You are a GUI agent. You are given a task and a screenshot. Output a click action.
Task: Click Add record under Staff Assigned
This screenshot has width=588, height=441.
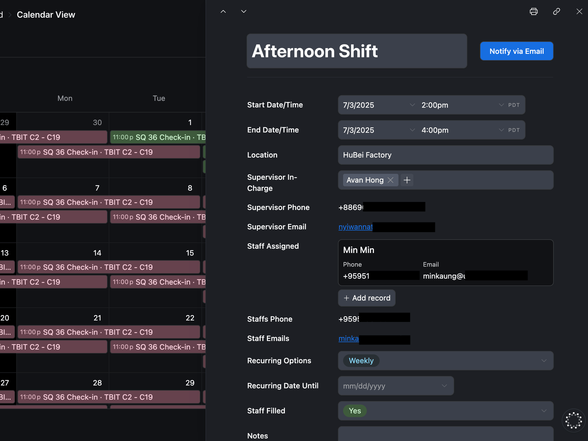pyautogui.click(x=367, y=298)
